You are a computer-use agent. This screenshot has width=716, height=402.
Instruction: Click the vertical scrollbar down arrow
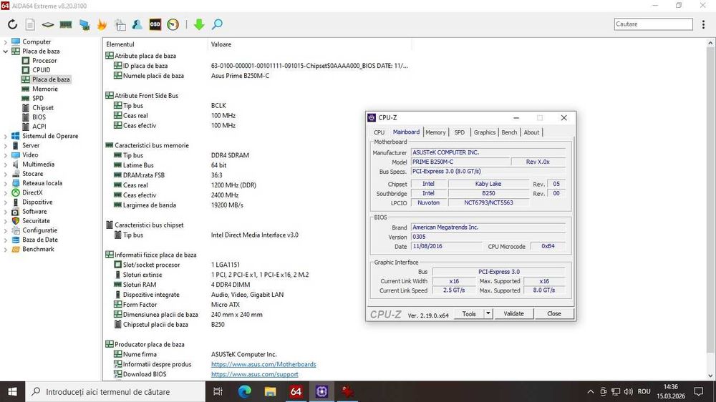click(710, 376)
